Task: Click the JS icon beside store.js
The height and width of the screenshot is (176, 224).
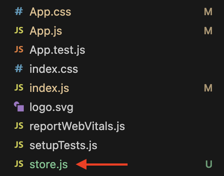Action: pos(19,164)
